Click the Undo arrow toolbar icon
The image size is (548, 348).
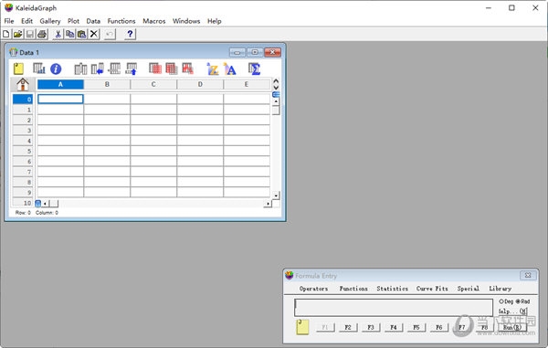(x=110, y=34)
